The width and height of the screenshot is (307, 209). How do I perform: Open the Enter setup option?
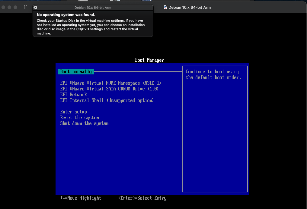[73, 112]
